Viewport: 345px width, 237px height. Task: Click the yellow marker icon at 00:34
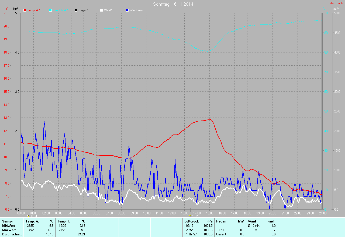tap(28, 216)
